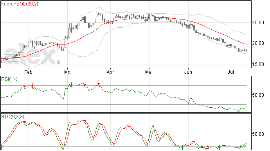Select the Mrt month axis label
270x151 pixels.
coord(67,72)
